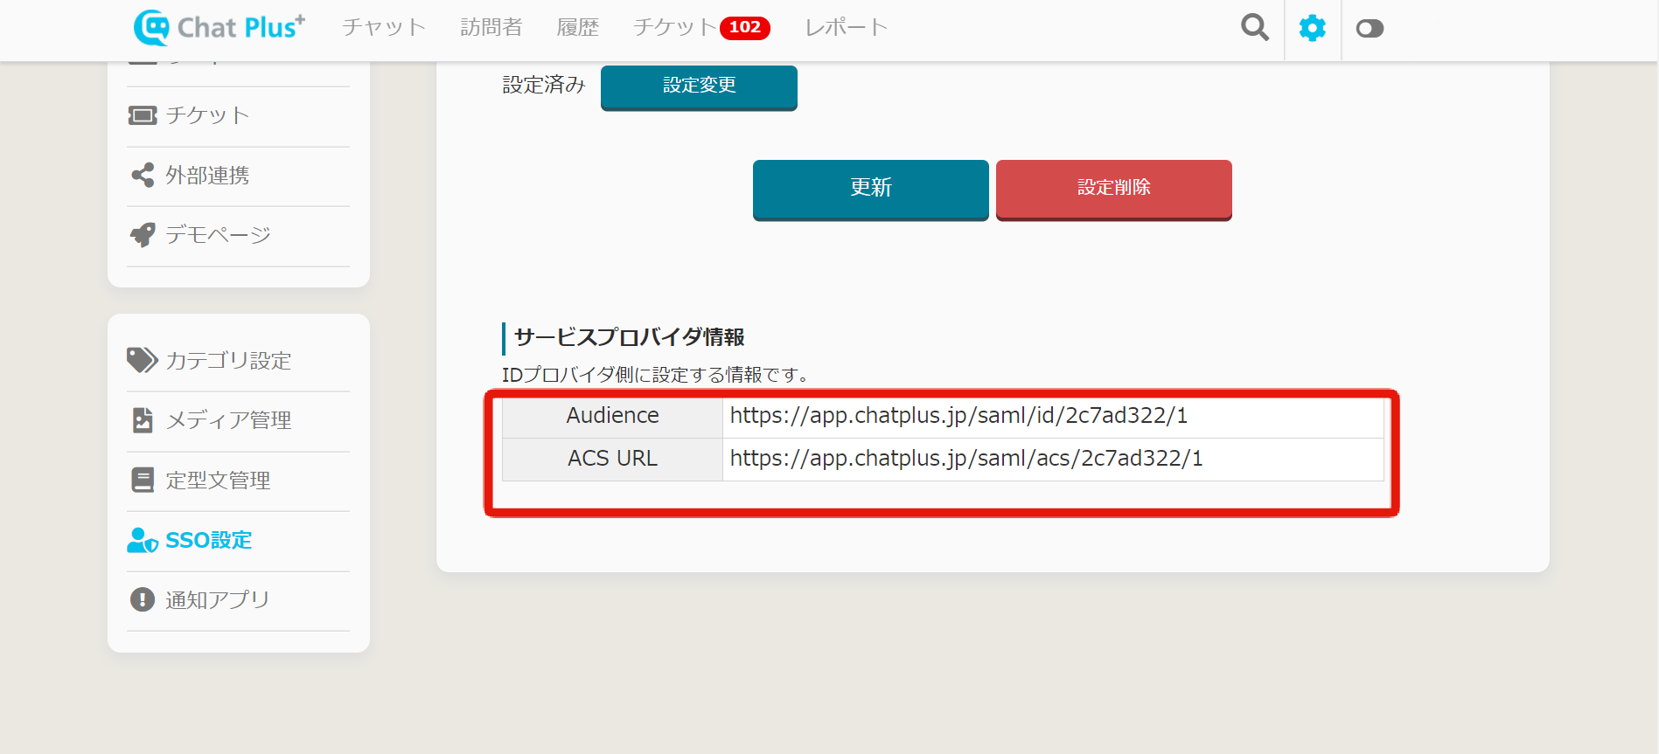Open the レポート menu

847,27
